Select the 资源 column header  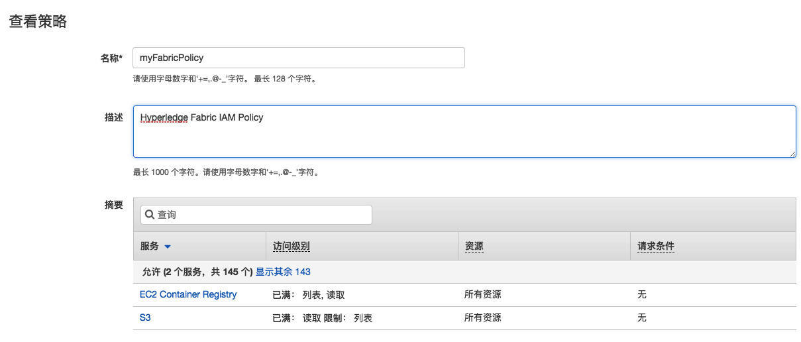474,246
